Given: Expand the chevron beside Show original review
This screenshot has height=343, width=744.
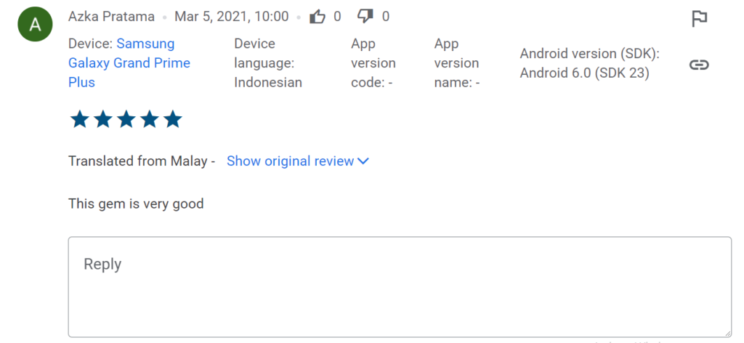Looking at the screenshot, I should [x=363, y=161].
